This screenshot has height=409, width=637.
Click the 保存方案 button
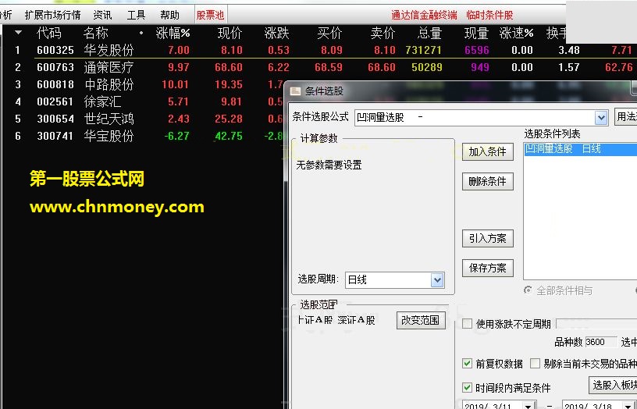click(x=487, y=268)
